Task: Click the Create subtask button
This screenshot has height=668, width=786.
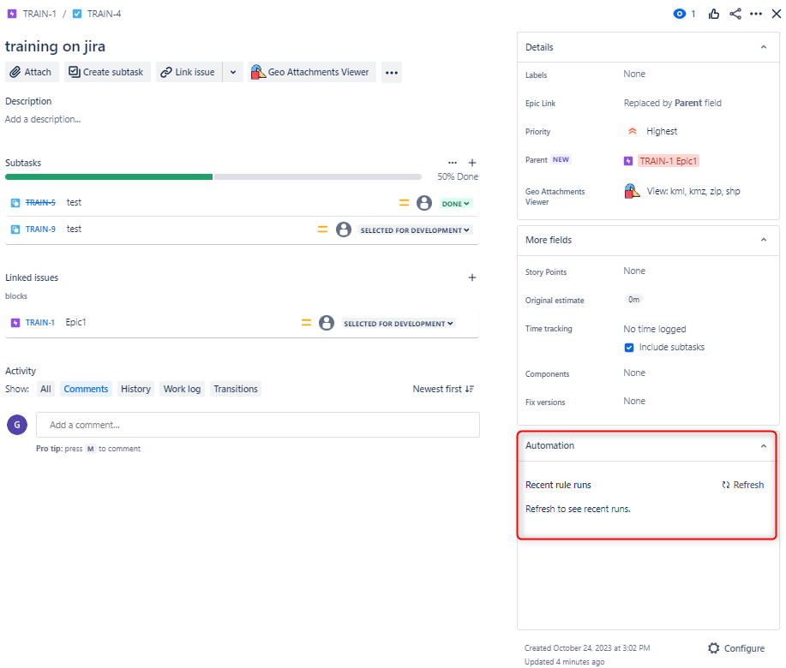Action: click(x=107, y=72)
